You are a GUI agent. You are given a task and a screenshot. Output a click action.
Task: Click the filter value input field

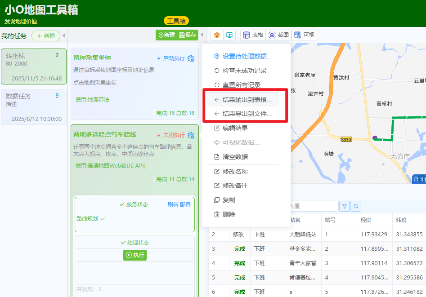coord(314,206)
